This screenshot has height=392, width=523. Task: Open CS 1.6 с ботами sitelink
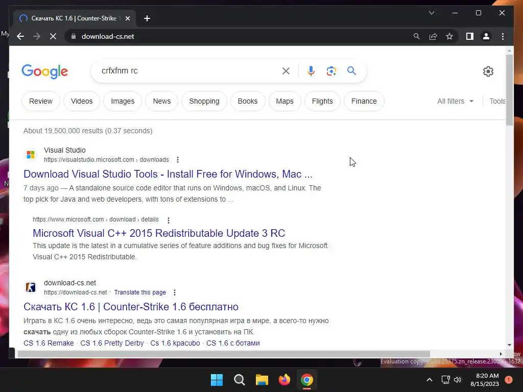pos(233,343)
